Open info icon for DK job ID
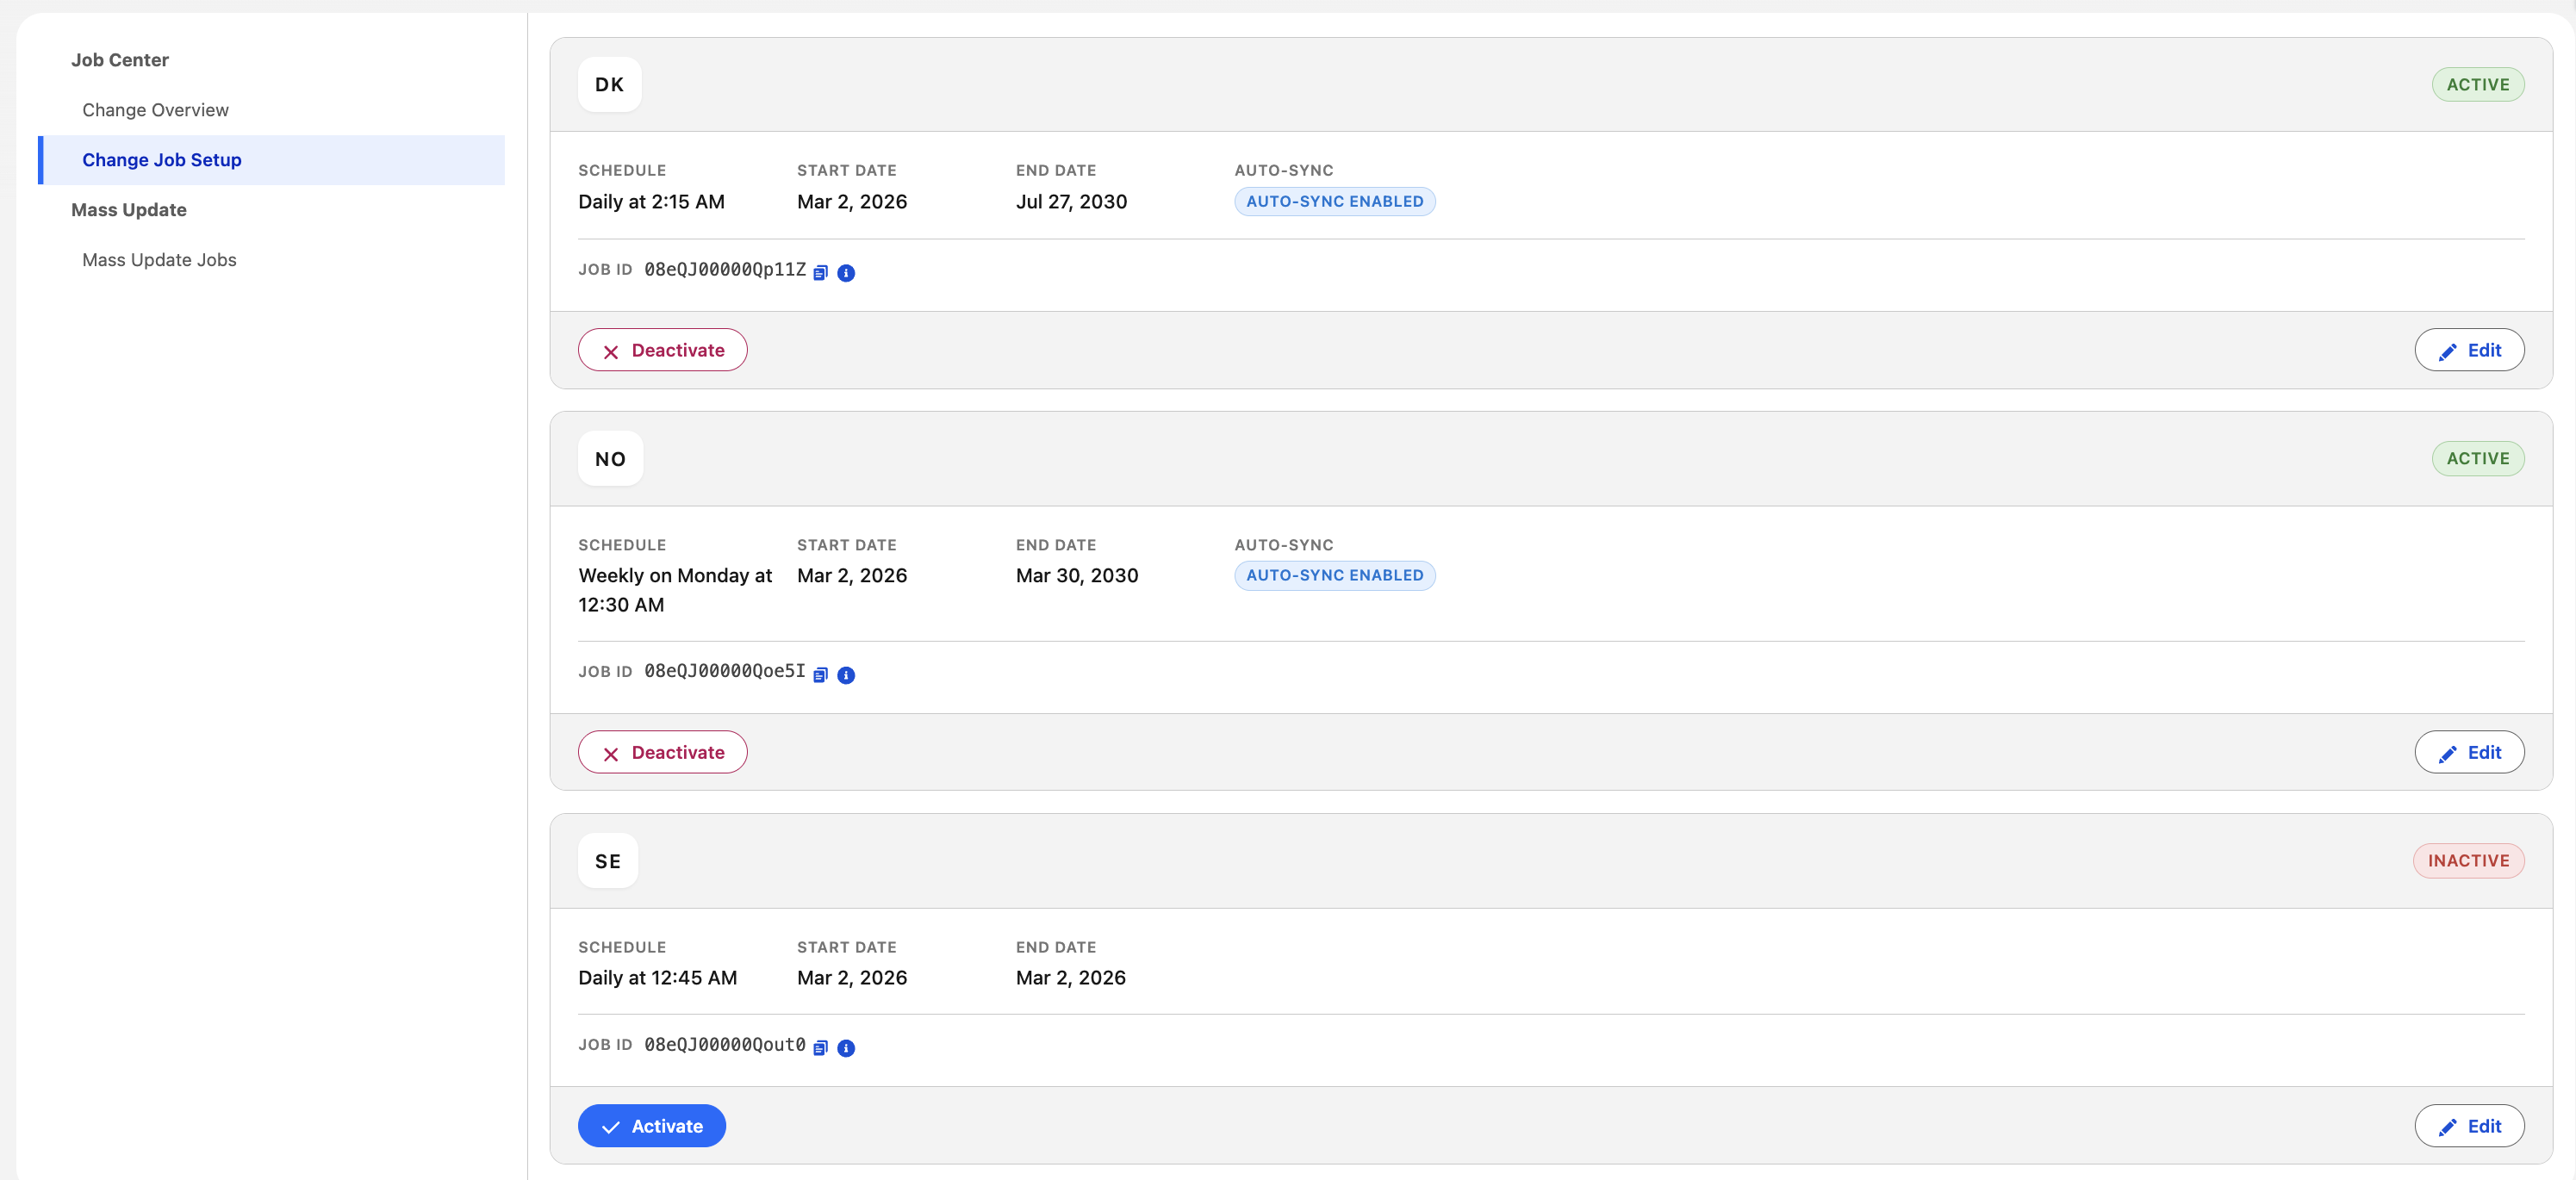The image size is (2576, 1180). (x=846, y=273)
